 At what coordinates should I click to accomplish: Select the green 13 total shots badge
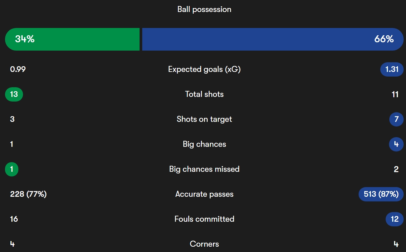click(14, 94)
